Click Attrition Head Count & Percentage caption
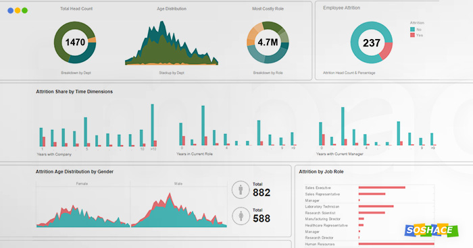 (349, 73)
